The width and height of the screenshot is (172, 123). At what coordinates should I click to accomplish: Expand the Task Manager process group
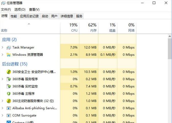(2, 47)
